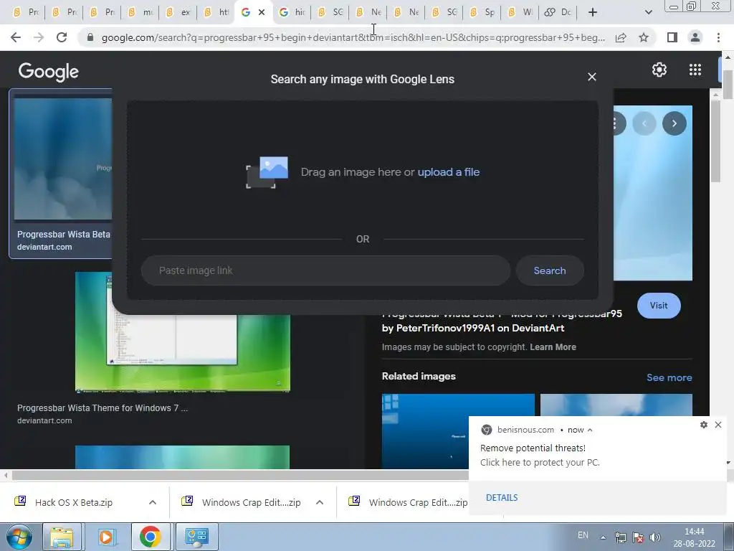Expand options for Hack OS X Beta.zip download
This screenshot has width=734, height=551.
[x=153, y=502]
